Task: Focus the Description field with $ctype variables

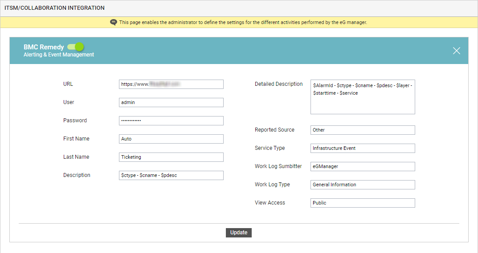Action: (171, 175)
